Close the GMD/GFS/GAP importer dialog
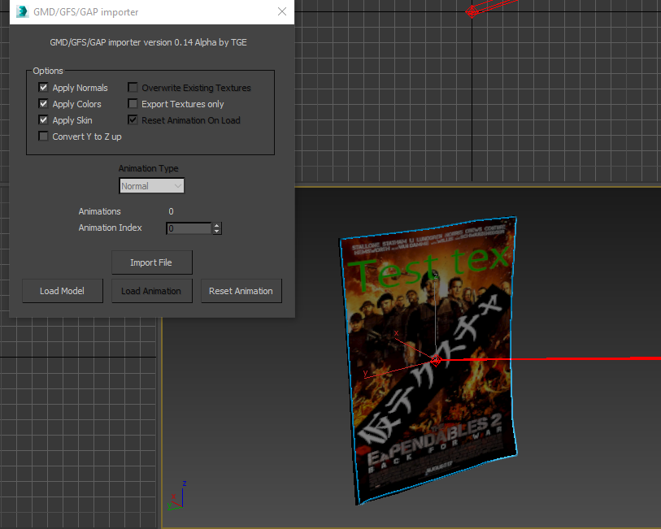 coord(282,12)
